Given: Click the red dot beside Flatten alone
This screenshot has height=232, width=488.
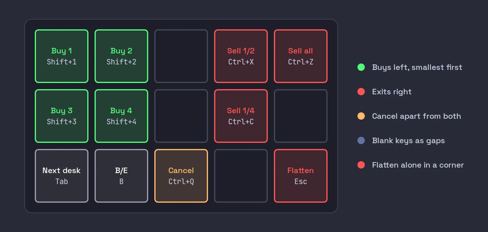Looking at the screenshot, I should [361, 165].
